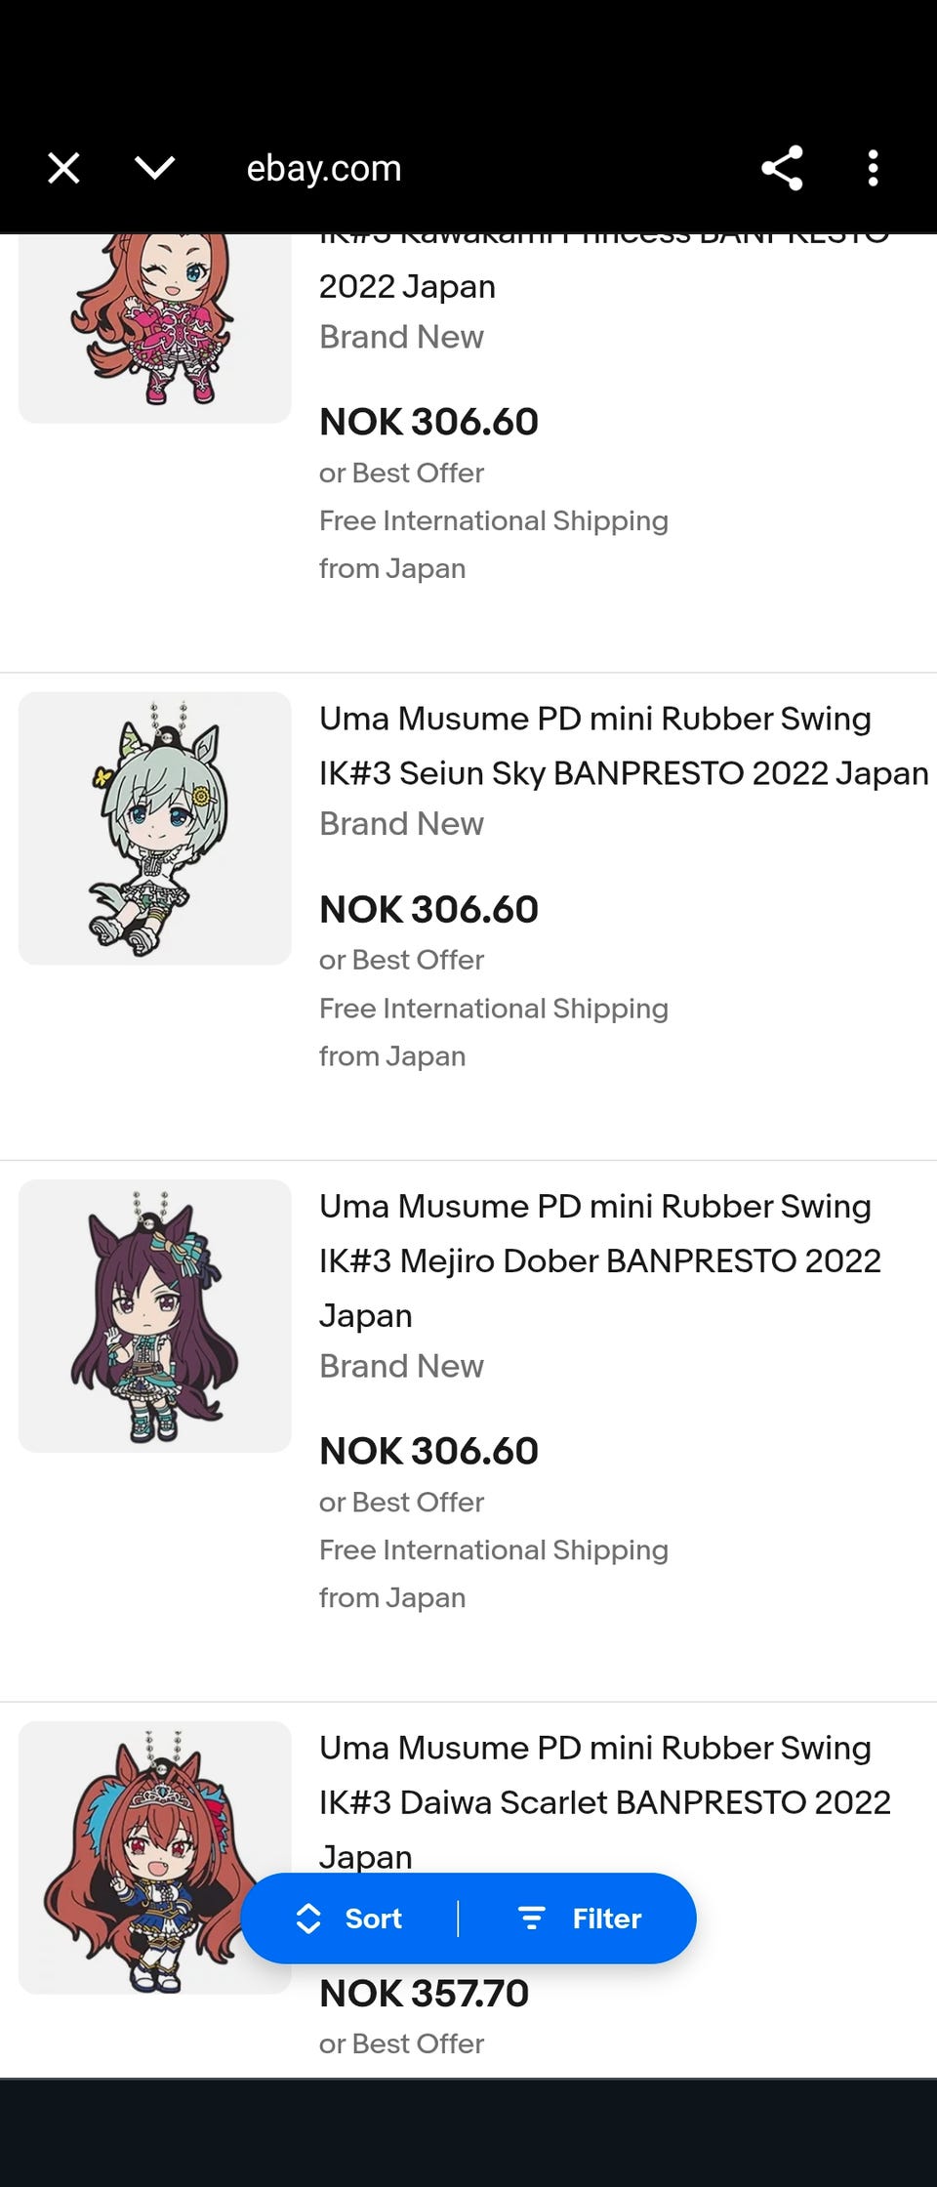Tap the Daiwa Scarlet NOK 357.70 price

424,1993
